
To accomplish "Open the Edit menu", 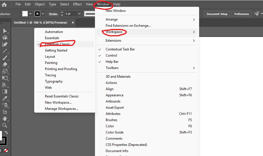I will click(x=28, y=4).
